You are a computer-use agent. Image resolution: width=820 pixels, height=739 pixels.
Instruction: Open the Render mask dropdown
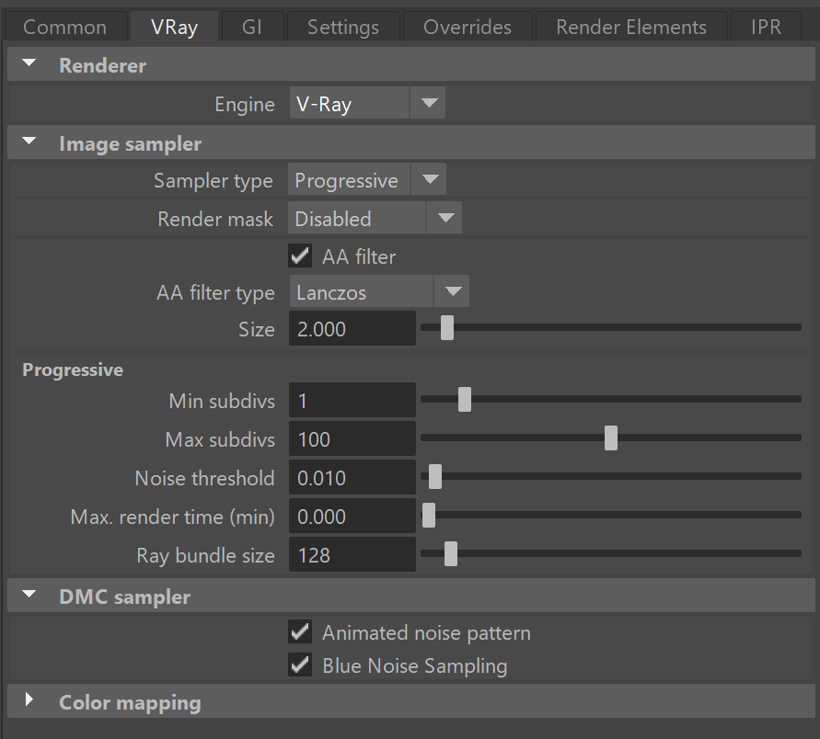(375, 218)
